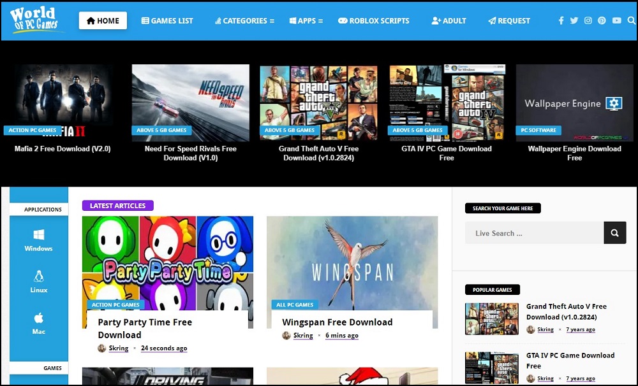Open Need For Speed Rivals Free Download title

click(190, 153)
